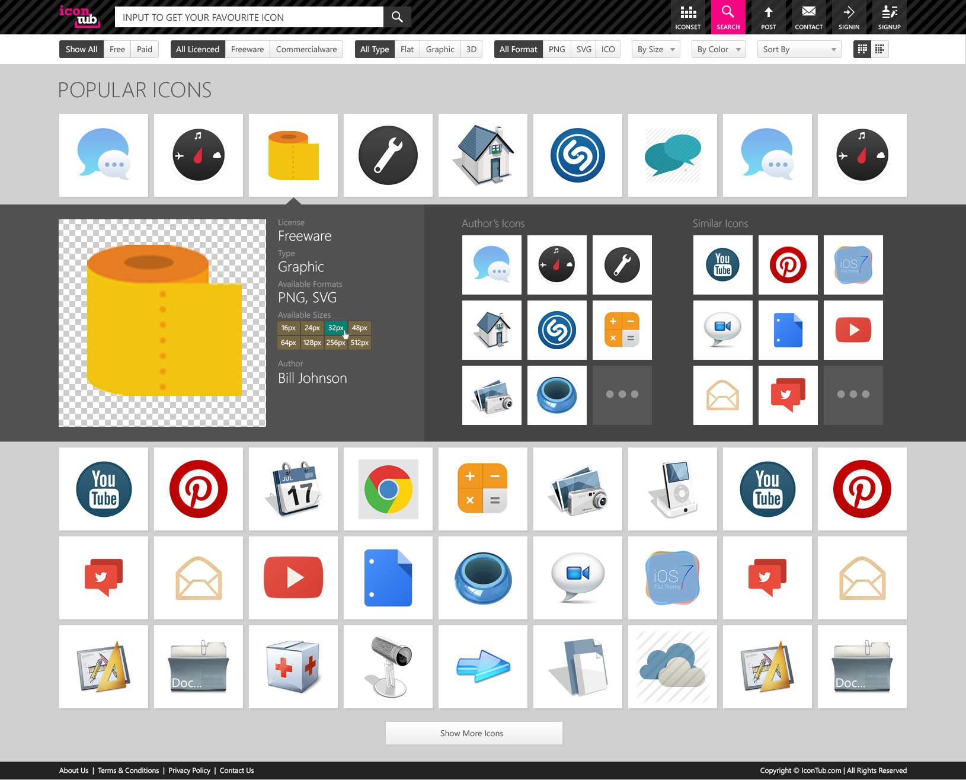The image size is (966, 780).
Task: Filter icons by Flat type
Action: [x=407, y=49]
